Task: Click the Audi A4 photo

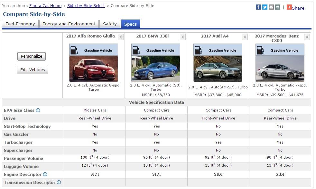Action: (x=218, y=69)
